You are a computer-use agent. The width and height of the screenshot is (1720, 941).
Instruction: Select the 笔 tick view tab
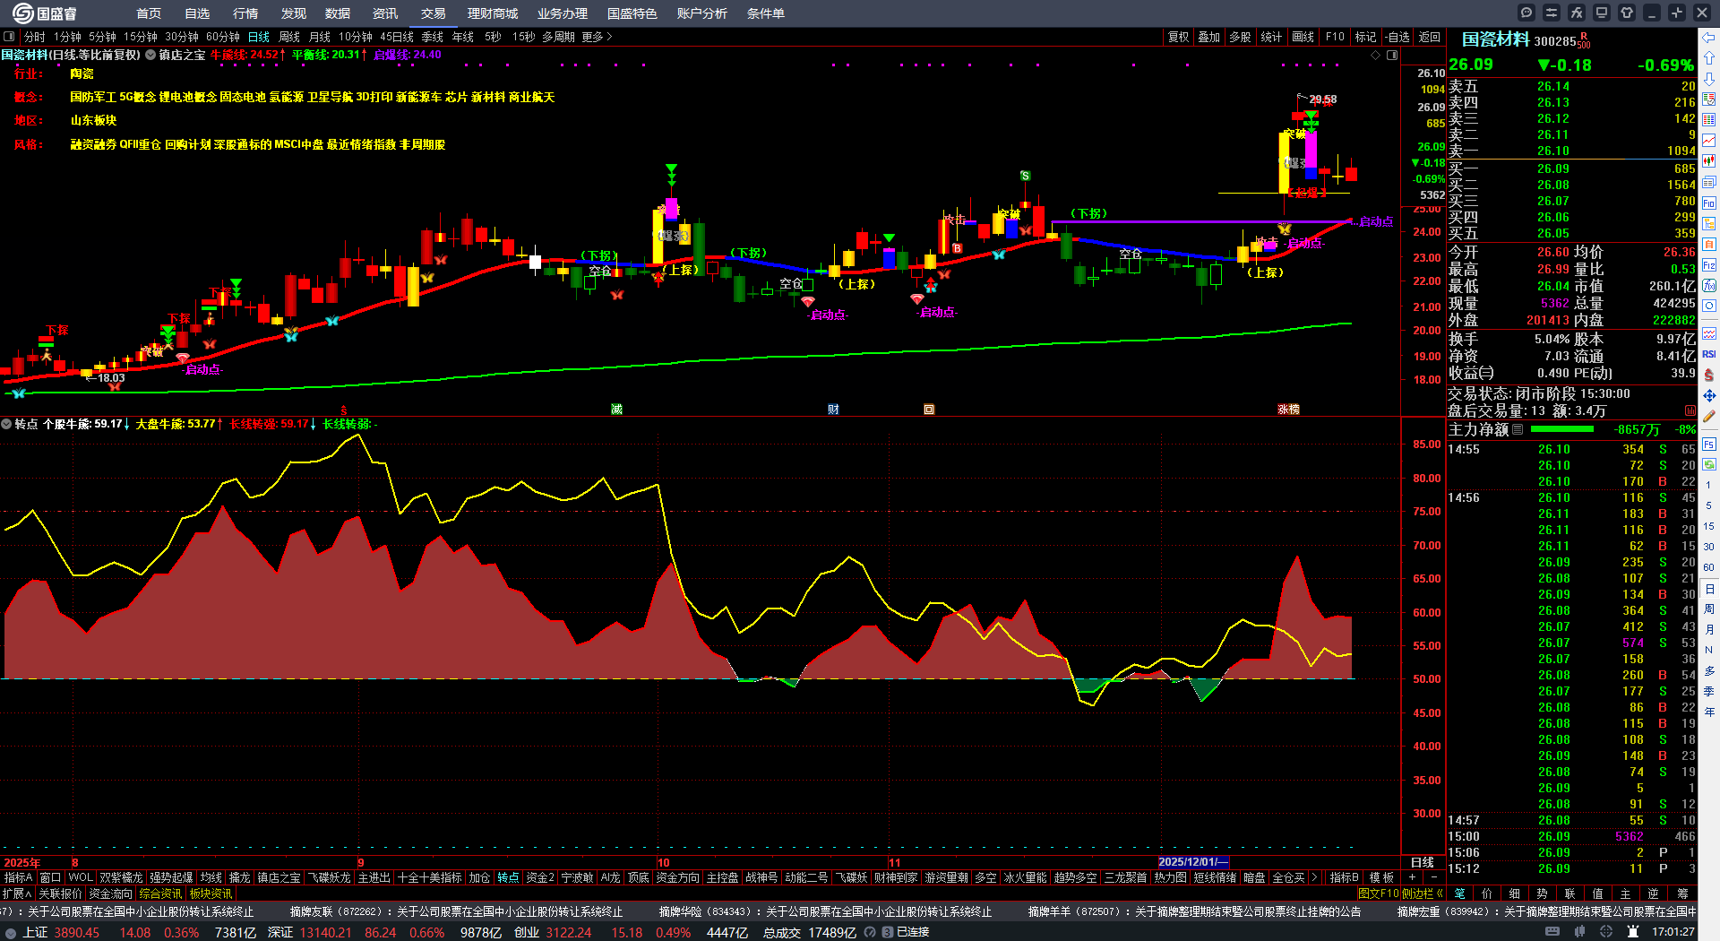click(1459, 894)
